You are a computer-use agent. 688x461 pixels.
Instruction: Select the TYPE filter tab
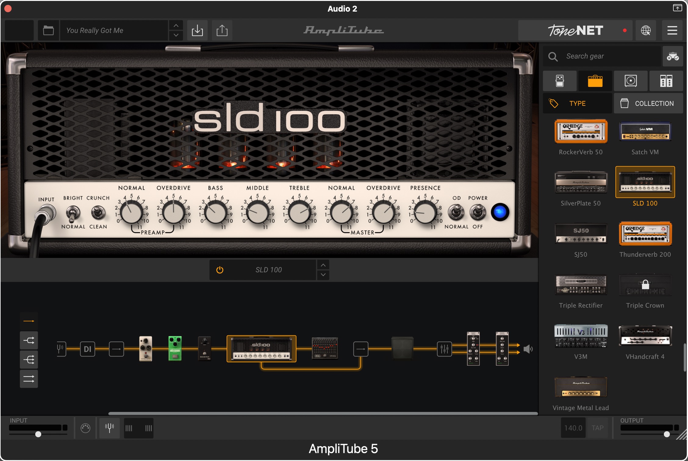577,103
